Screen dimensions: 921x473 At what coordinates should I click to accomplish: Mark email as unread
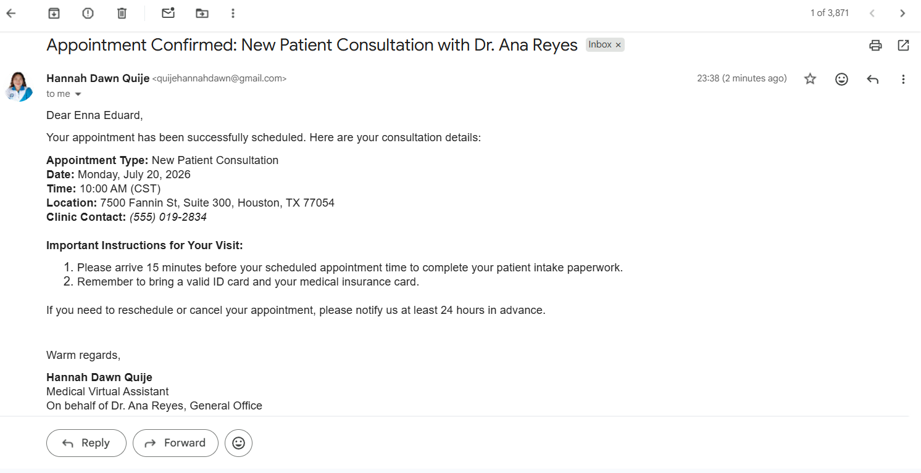[168, 13]
